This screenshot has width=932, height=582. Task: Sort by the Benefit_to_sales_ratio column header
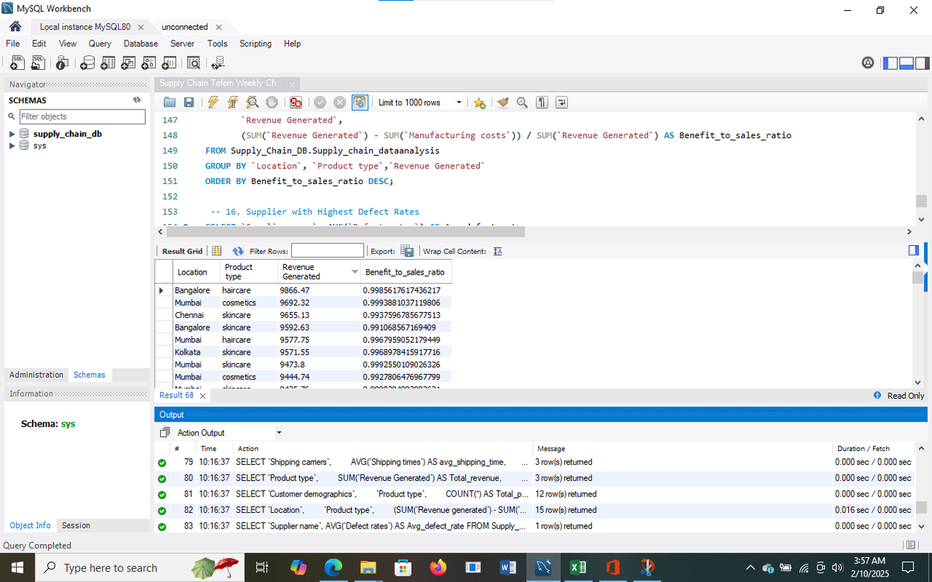point(405,272)
